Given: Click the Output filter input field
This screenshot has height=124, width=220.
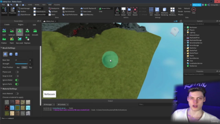Looking at the screenshot, I should [x=155, y=104].
